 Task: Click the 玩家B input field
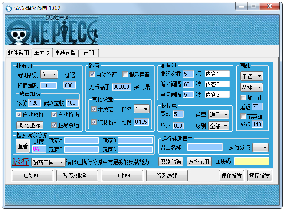click(135, 140)
